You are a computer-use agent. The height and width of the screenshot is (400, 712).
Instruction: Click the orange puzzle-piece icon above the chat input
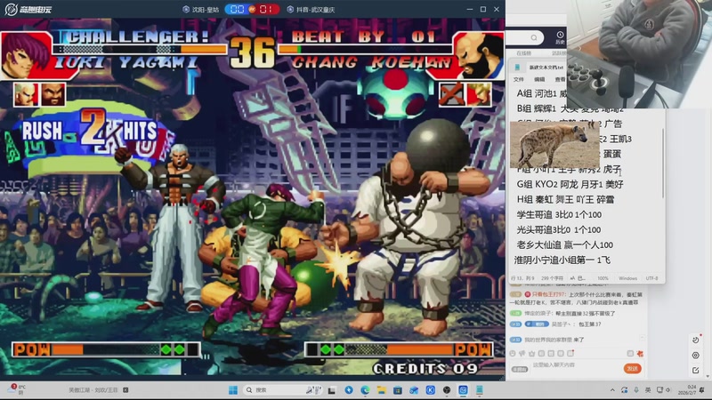coord(640,353)
